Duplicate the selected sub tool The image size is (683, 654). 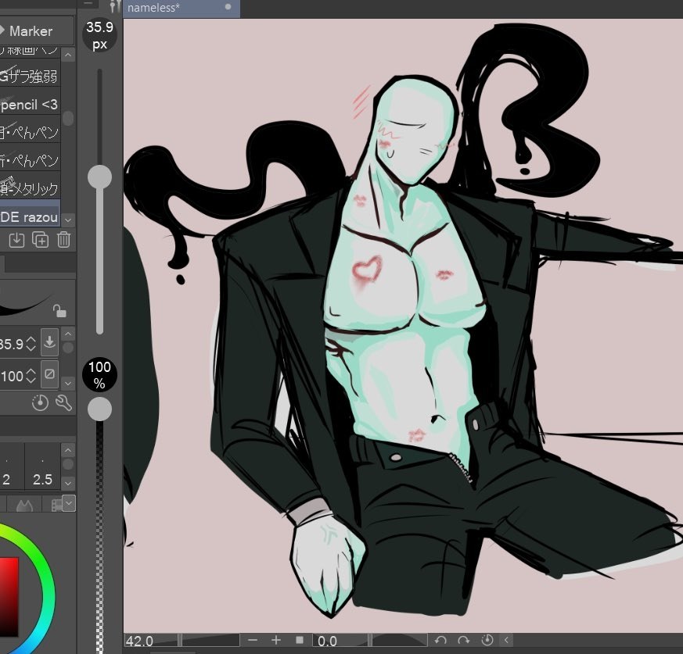click(x=40, y=240)
